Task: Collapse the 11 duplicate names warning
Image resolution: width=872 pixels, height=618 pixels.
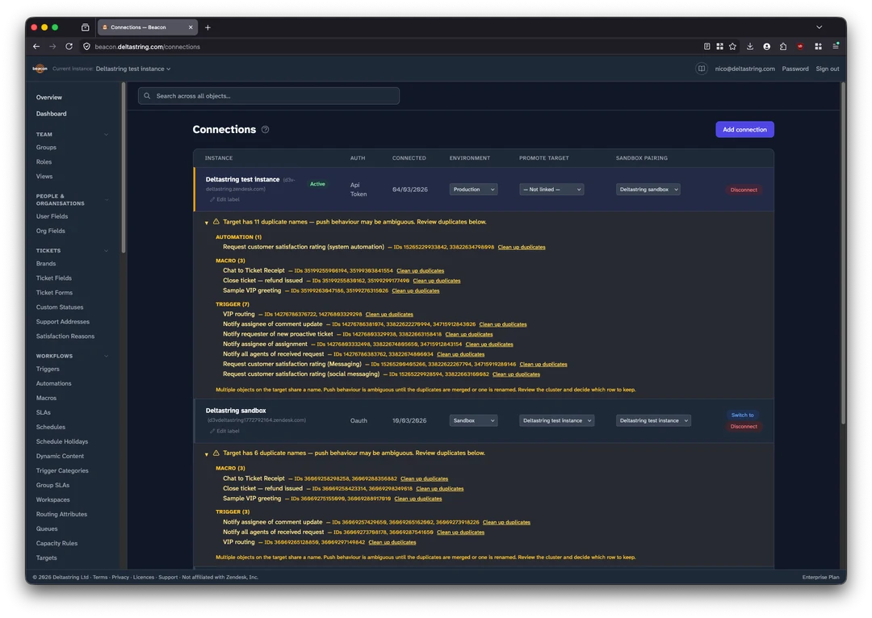Action: tap(207, 223)
